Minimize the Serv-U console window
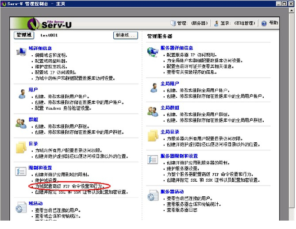 coord(279,4)
